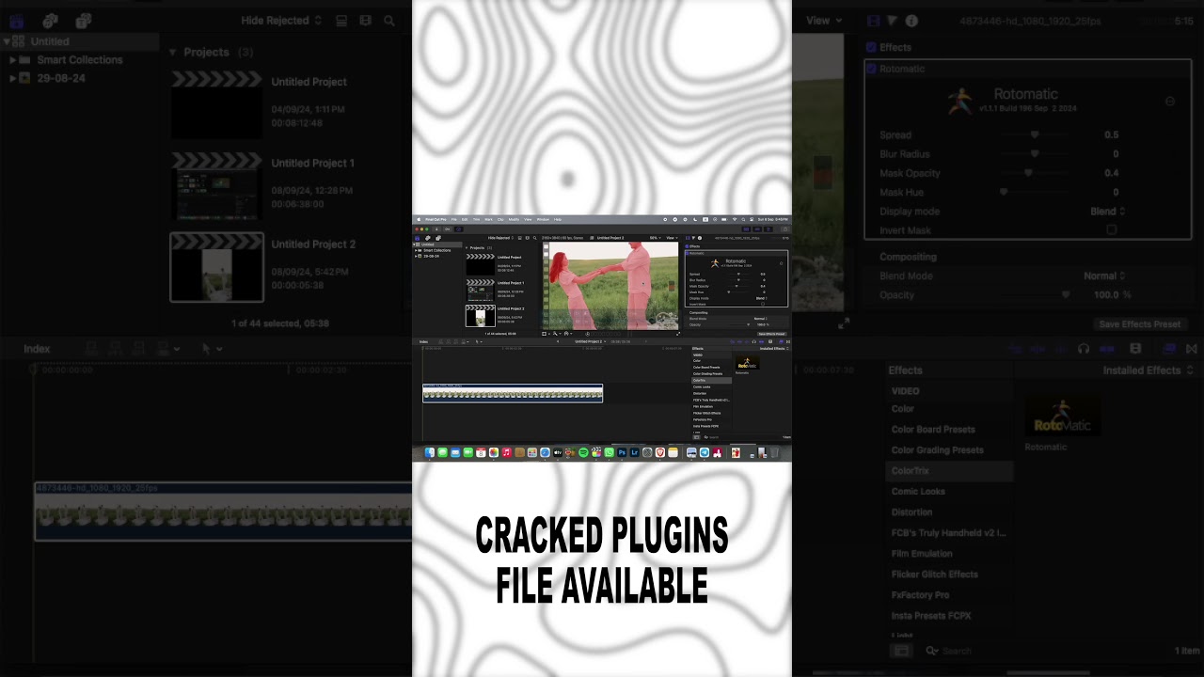Image resolution: width=1204 pixels, height=677 pixels.
Task: Enable Invert Mask in small center window
Action: coord(763,304)
